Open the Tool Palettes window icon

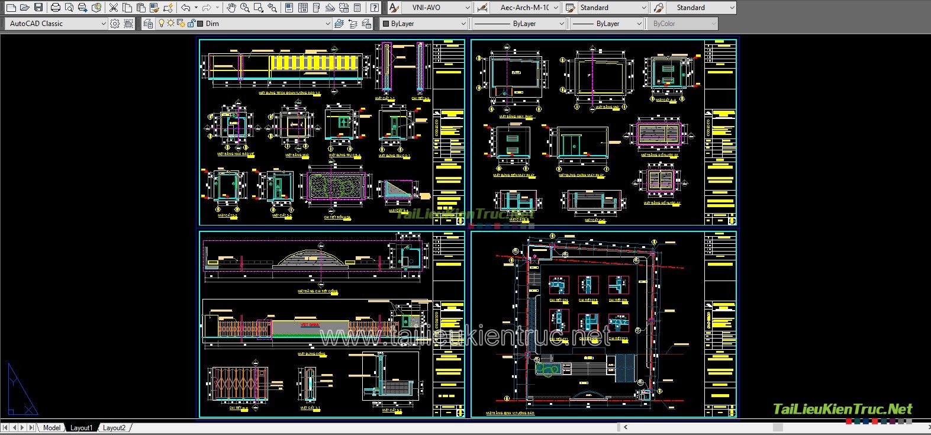(x=317, y=8)
